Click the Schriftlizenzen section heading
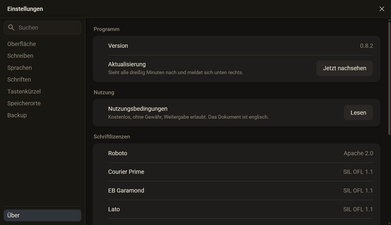 (112, 137)
